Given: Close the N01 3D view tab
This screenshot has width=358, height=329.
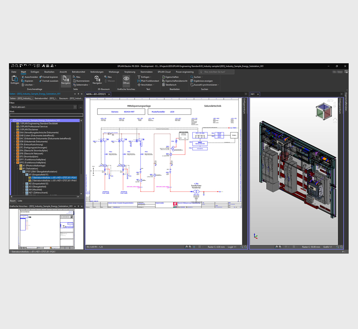Looking at the screenshot, I should point(258,94).
